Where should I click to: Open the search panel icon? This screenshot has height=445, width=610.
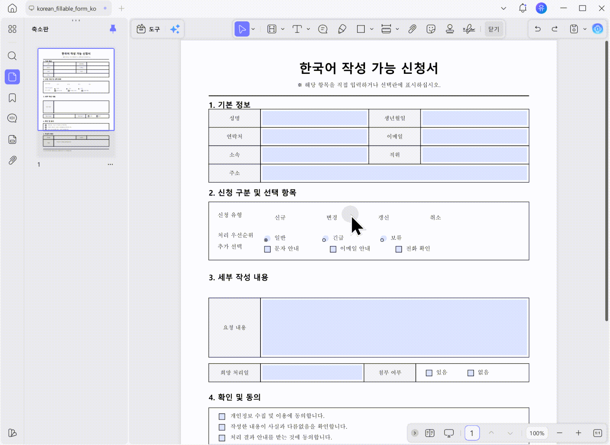pyautogui.click(x=12, y=56)
